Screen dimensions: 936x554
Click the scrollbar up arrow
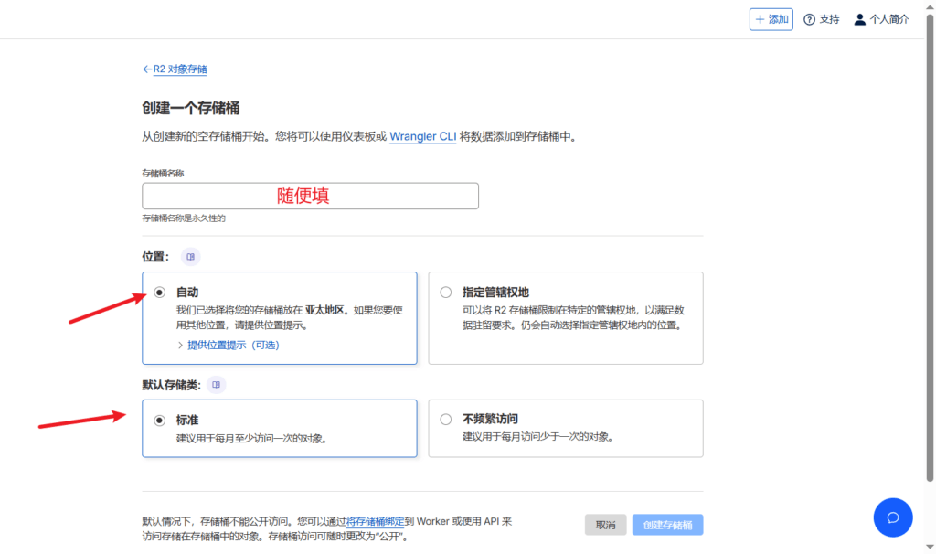coord(929,5)
